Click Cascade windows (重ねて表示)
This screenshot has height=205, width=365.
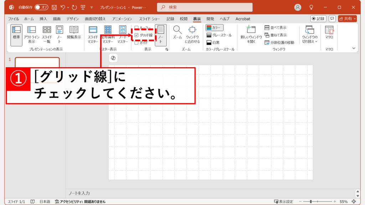coord(276,35)
